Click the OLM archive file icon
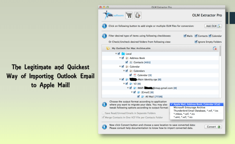The height and width of the screenshot is (144, 235). pyautogui.click(x=108, y=48)
